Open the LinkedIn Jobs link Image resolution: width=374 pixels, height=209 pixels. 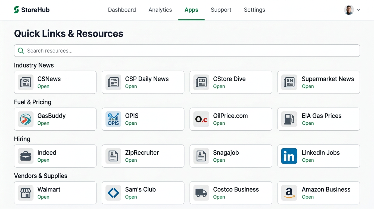308,160
